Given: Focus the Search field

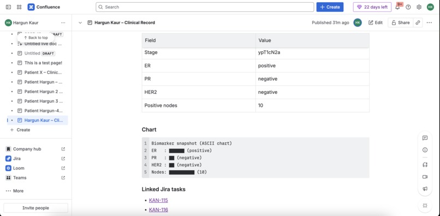Looking at the screenshot, I should (205, 7).
